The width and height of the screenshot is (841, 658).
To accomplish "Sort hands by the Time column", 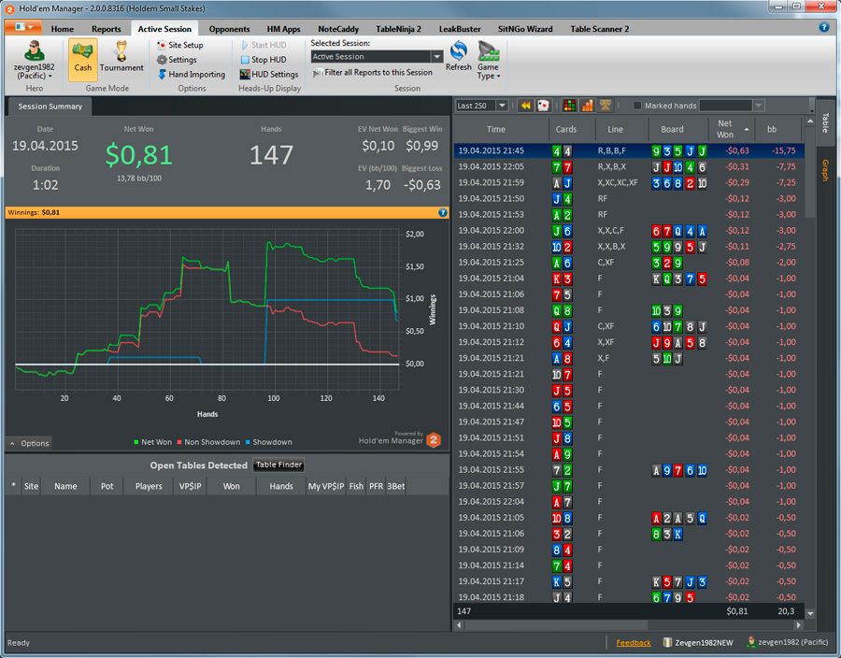I will [x=501, y=129].
